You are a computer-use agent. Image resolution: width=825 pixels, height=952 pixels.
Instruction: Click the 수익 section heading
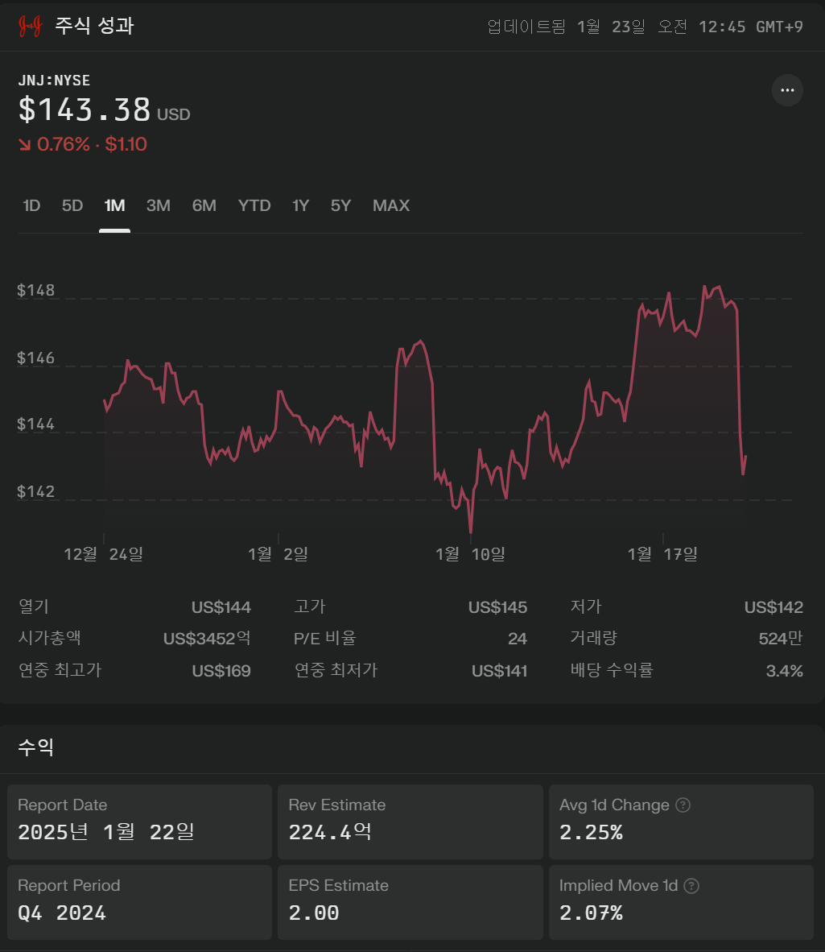[x=35, y=747]
